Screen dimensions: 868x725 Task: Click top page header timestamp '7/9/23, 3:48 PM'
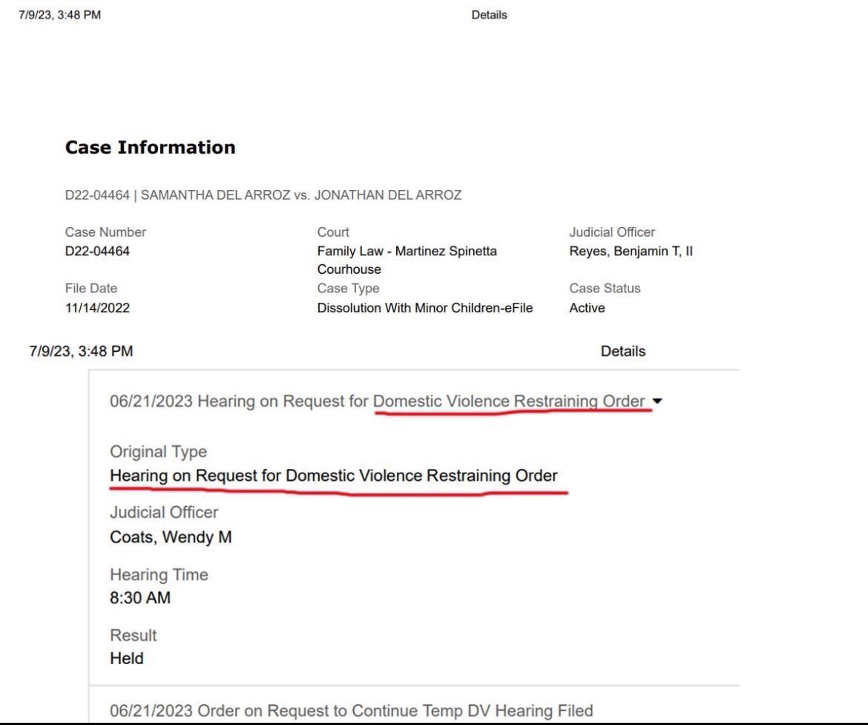pos(60,15)
